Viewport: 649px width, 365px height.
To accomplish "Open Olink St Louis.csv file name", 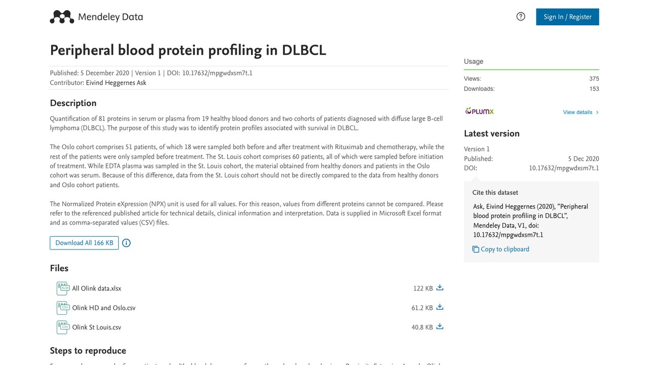I will coord(96,327).
